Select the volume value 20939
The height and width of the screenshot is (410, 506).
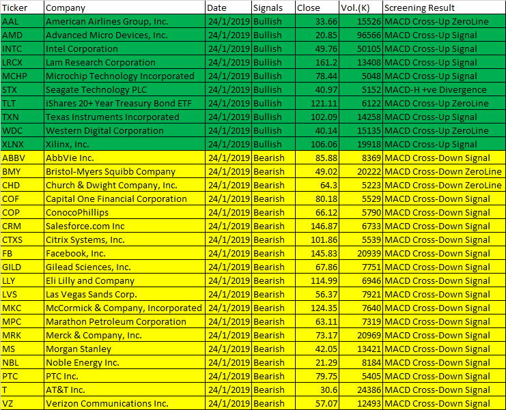(361, 253)
